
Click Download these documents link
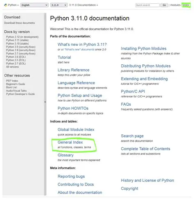pos(20,23)
